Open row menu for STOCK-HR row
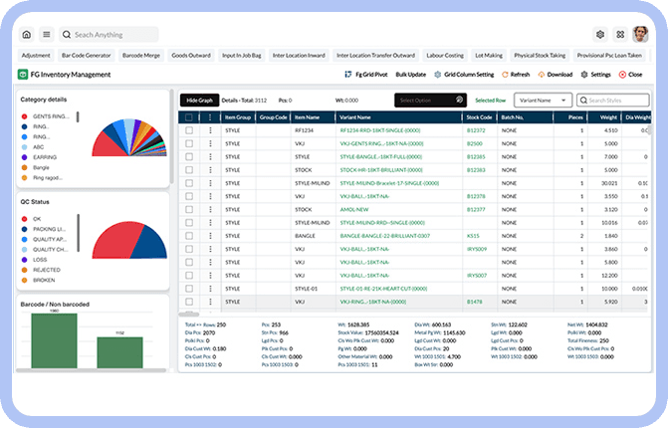The width and height of the screenshot is (668, 428). coord(210,170)
